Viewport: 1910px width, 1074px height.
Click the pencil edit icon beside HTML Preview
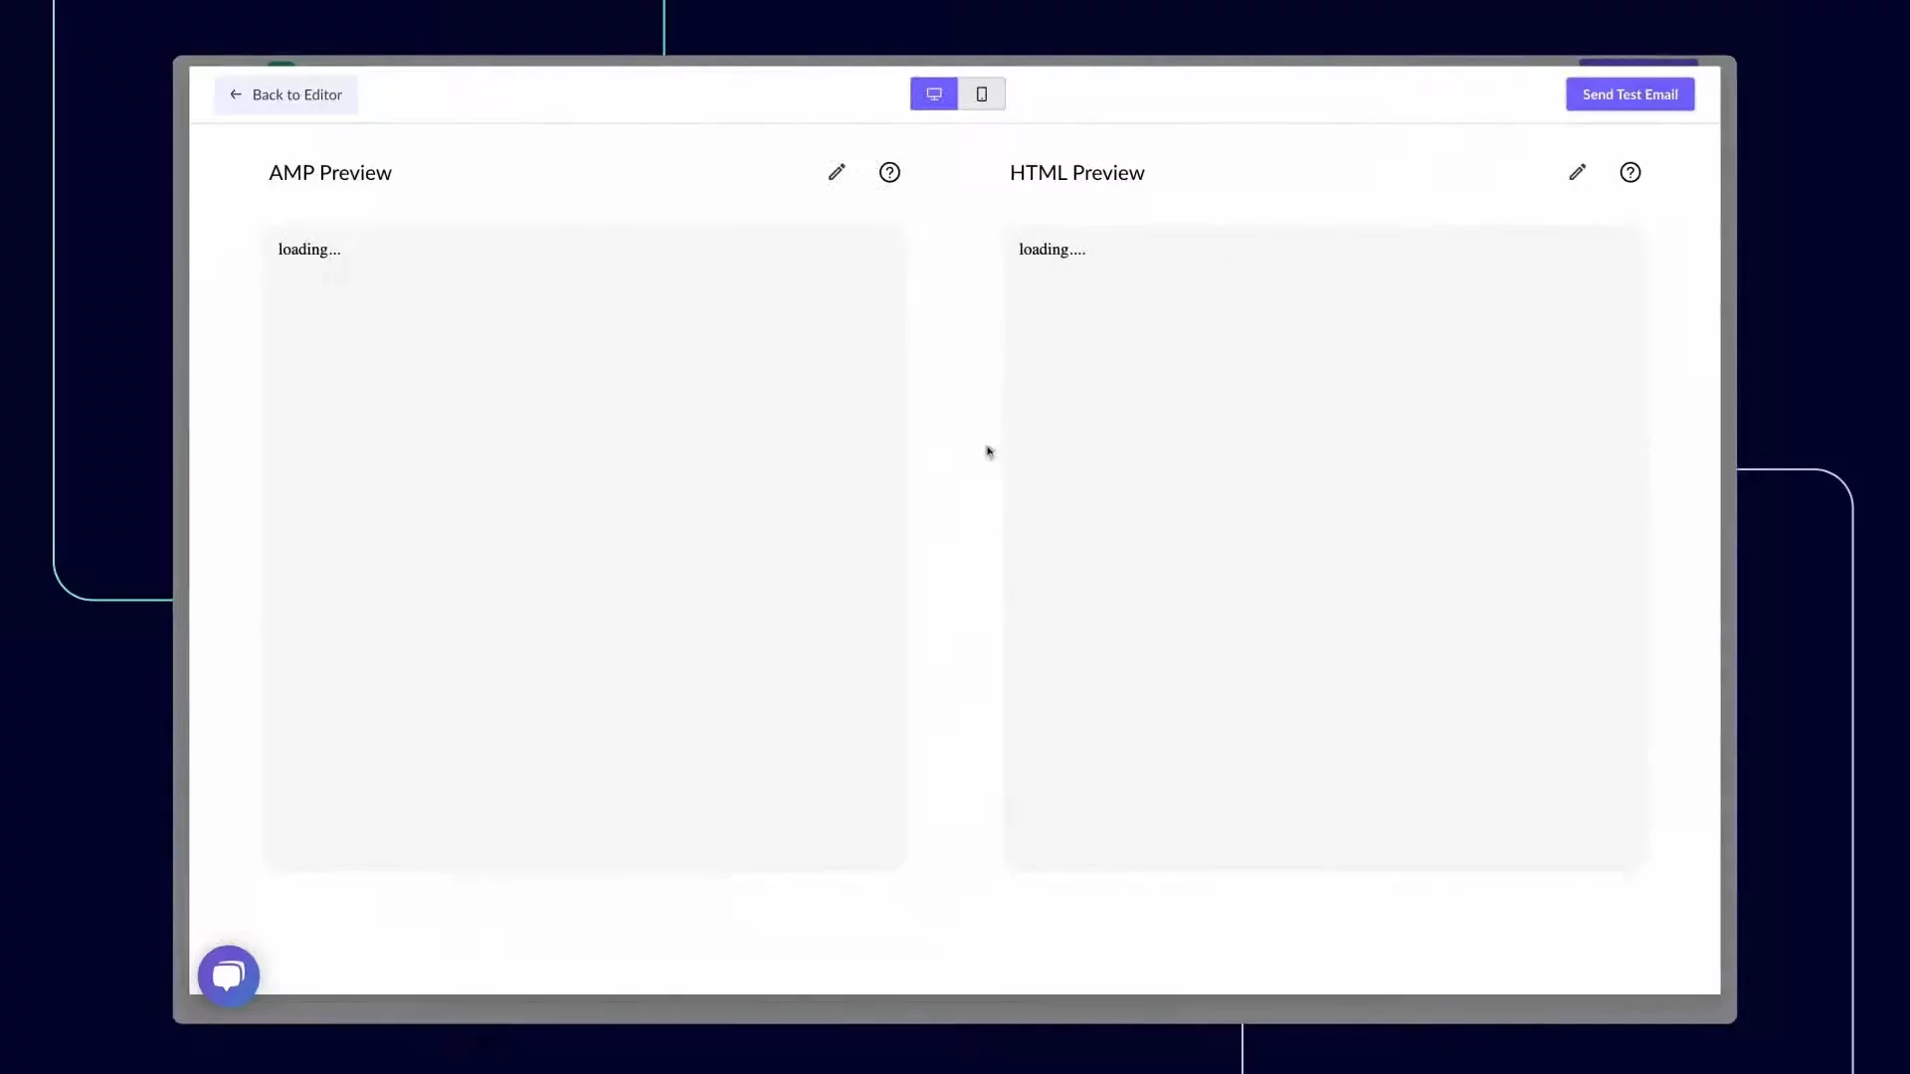[1577, 172]
